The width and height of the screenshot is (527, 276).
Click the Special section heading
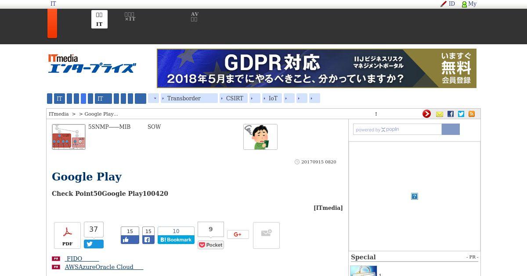(x=363, y=257)
